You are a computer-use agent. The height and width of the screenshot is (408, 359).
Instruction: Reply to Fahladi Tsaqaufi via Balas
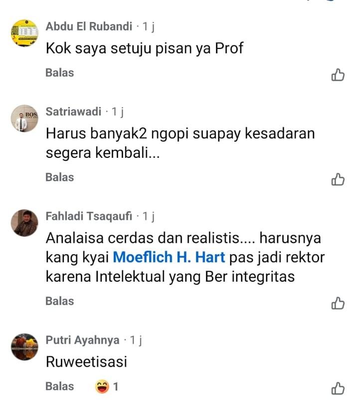click(60, 301)
